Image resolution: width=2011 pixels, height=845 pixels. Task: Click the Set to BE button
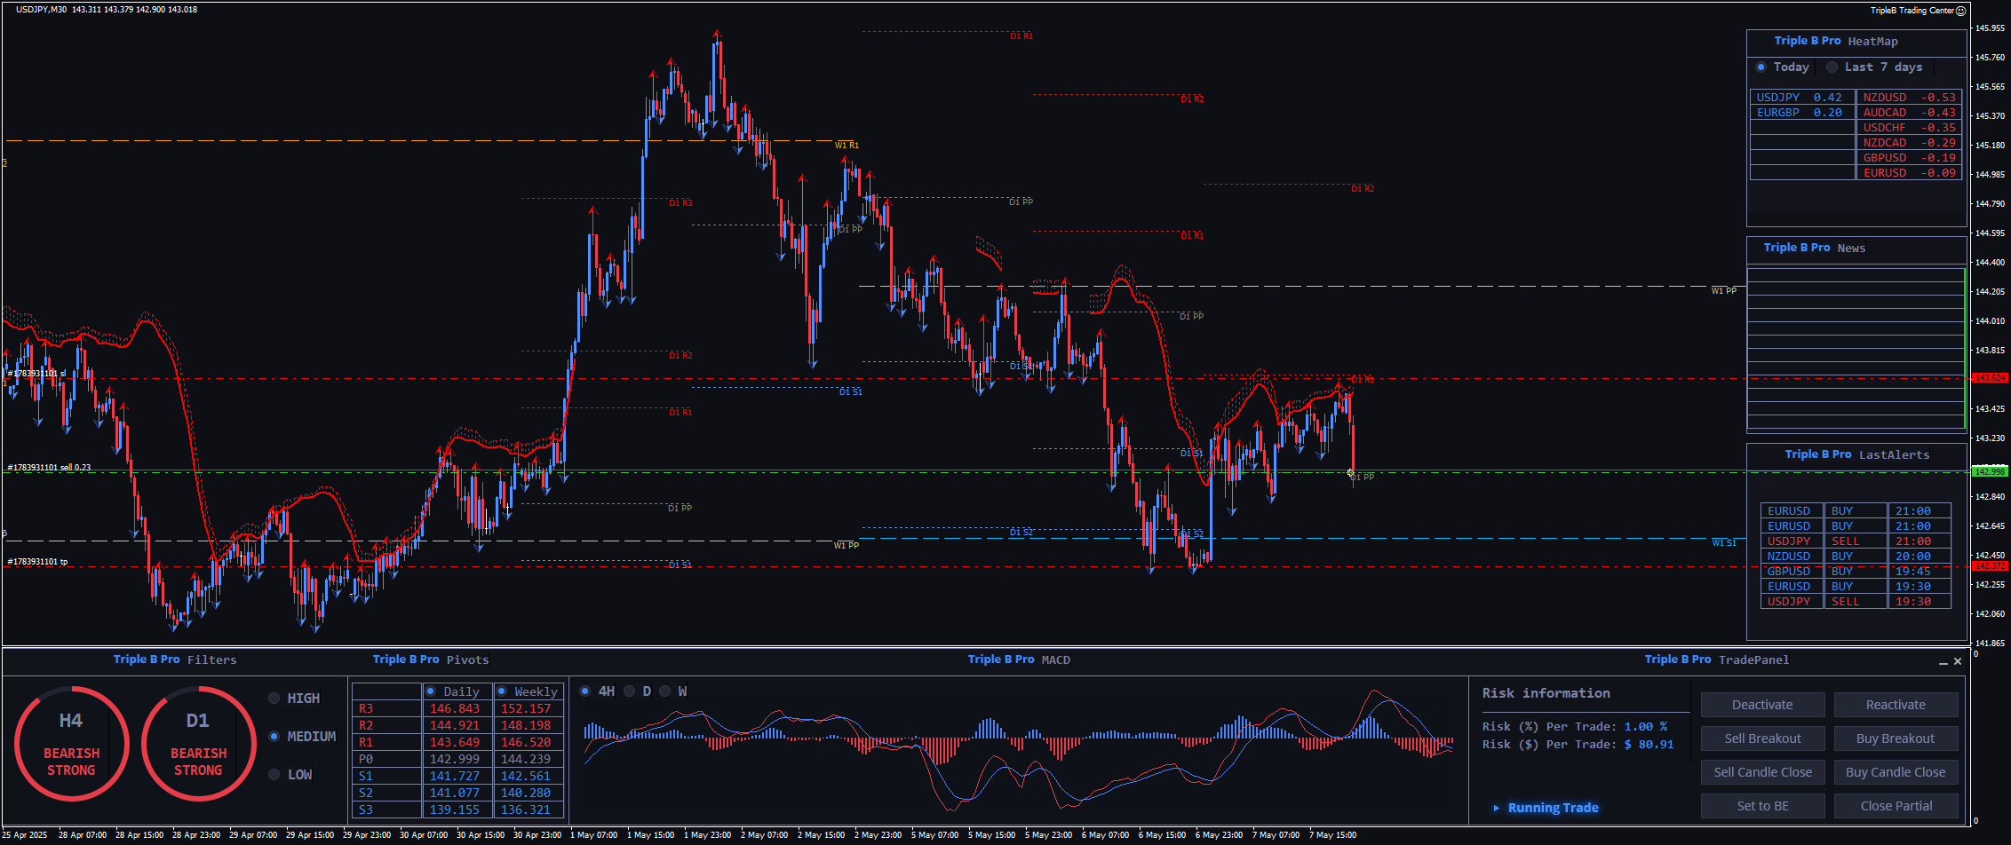click(x=1762, y=806)
